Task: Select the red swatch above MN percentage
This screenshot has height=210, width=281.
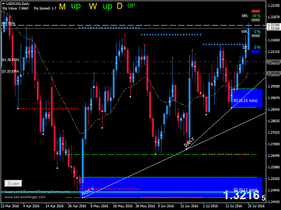Action: pyautogui.click(x=255, y=11)
